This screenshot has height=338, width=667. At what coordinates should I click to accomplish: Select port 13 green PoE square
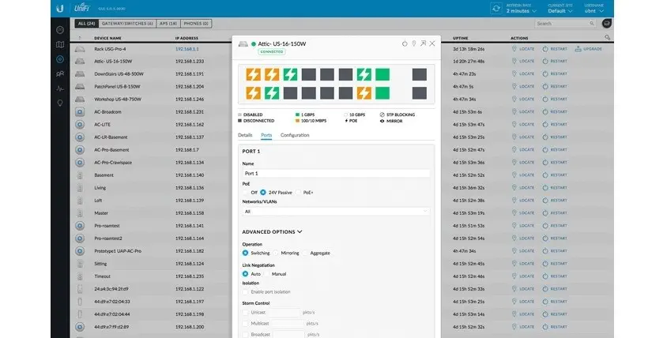click(x=364, y=74)
